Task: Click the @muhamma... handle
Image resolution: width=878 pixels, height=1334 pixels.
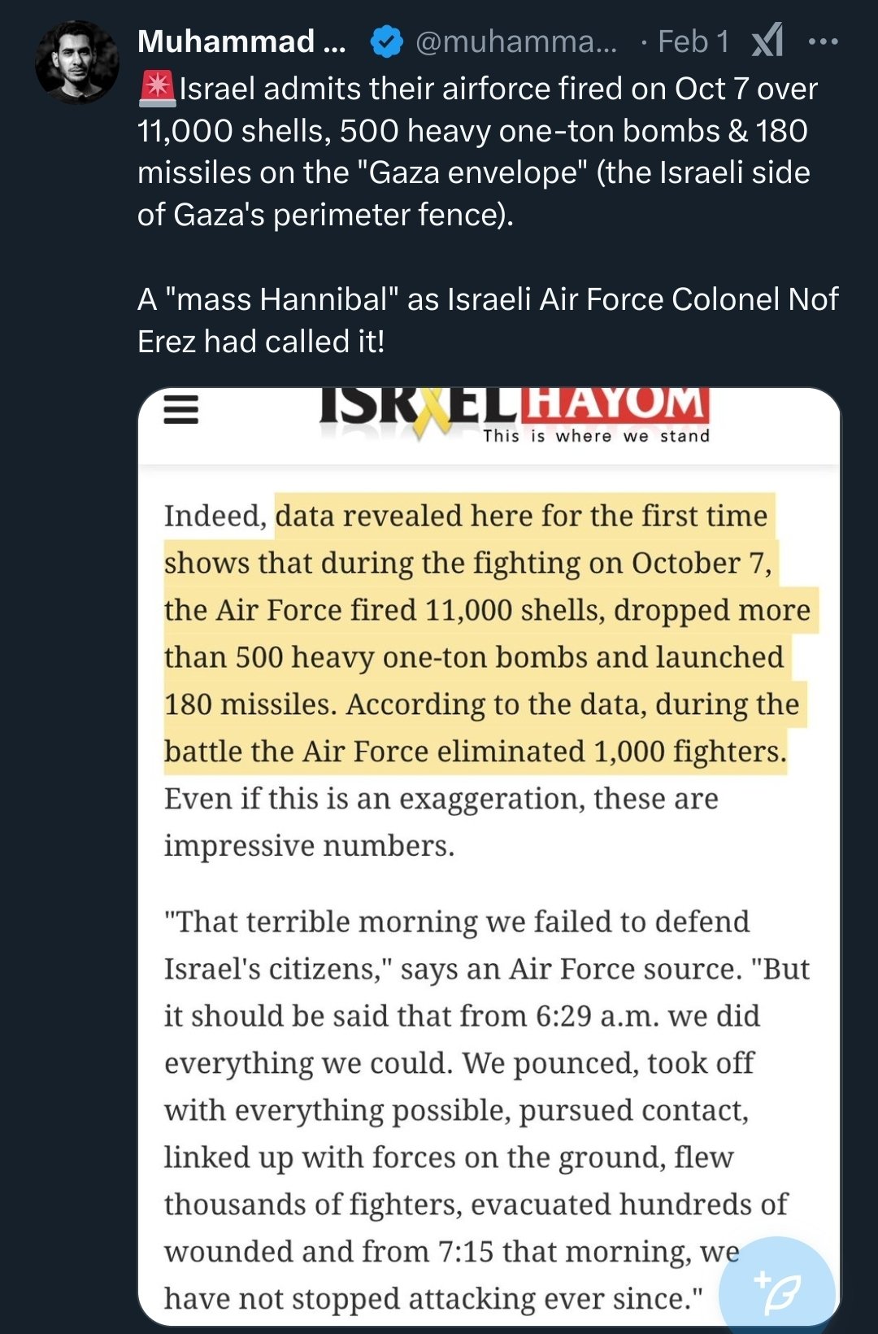Action: [x=515, y=41]
